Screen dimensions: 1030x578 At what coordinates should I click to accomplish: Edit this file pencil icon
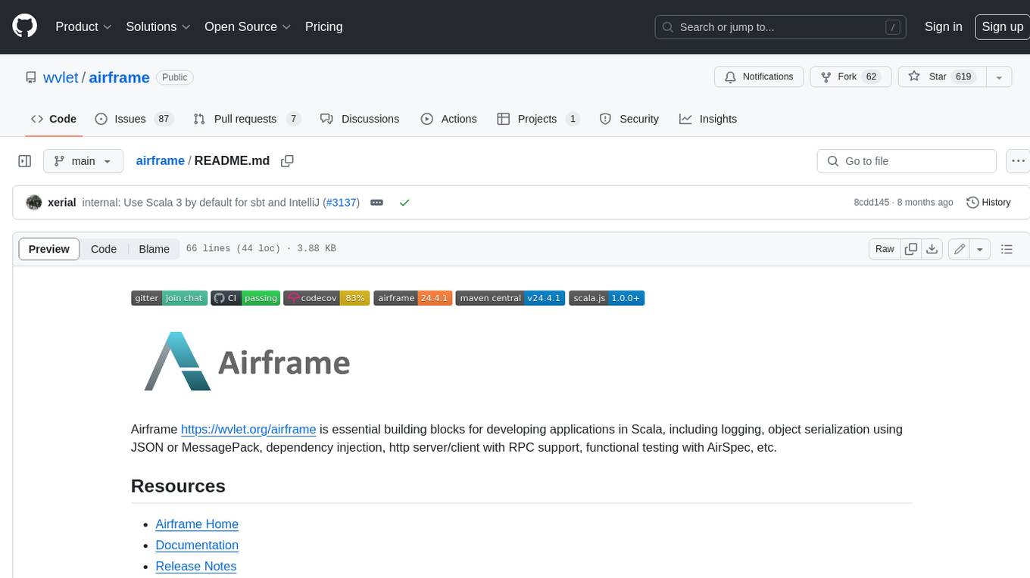959,249
